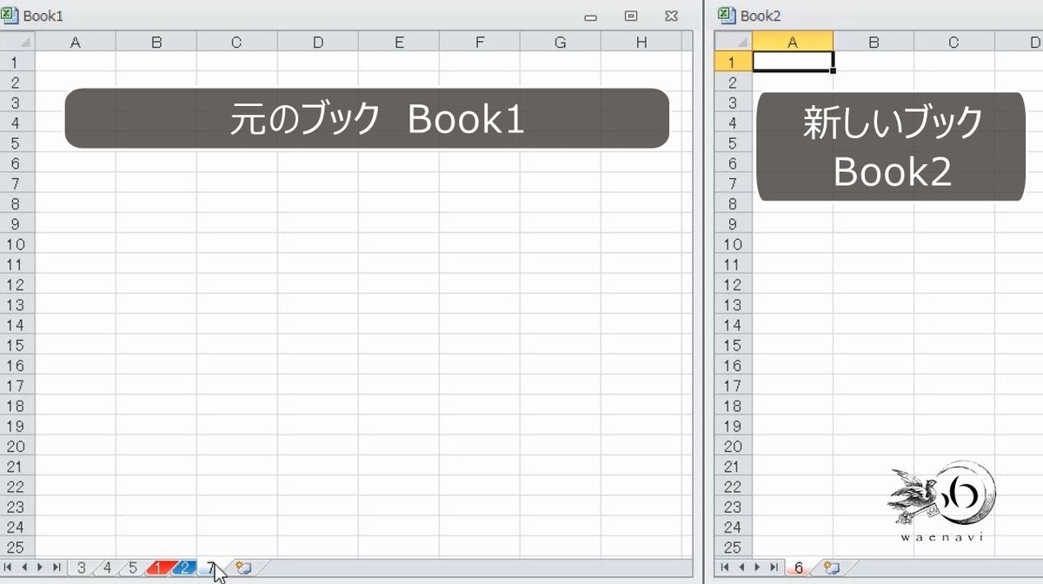Select column B header in Book2

click(x=874, y=42)
